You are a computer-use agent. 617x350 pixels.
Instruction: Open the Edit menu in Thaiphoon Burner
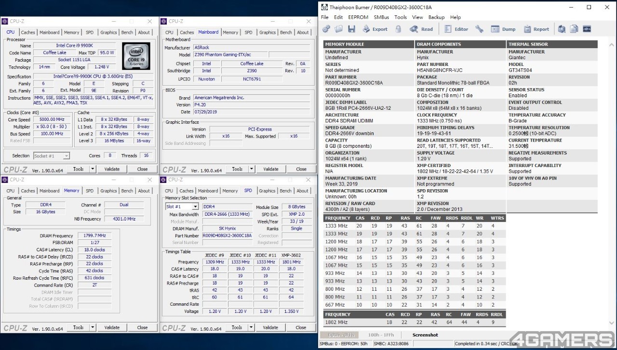338,17
